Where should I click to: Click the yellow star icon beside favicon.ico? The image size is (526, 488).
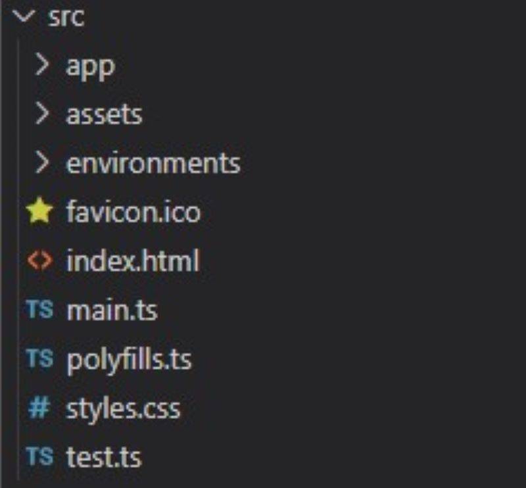click(x=39, y=212)
